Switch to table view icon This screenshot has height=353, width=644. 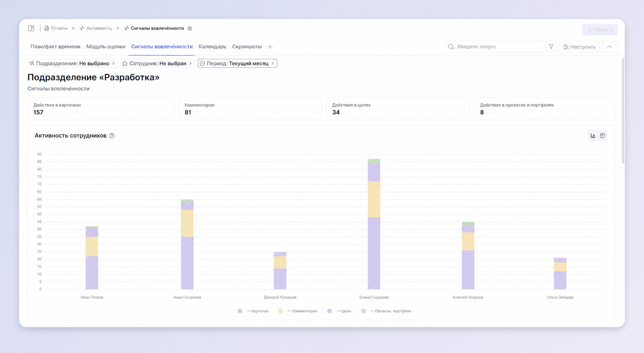click(x=603, y=136)
